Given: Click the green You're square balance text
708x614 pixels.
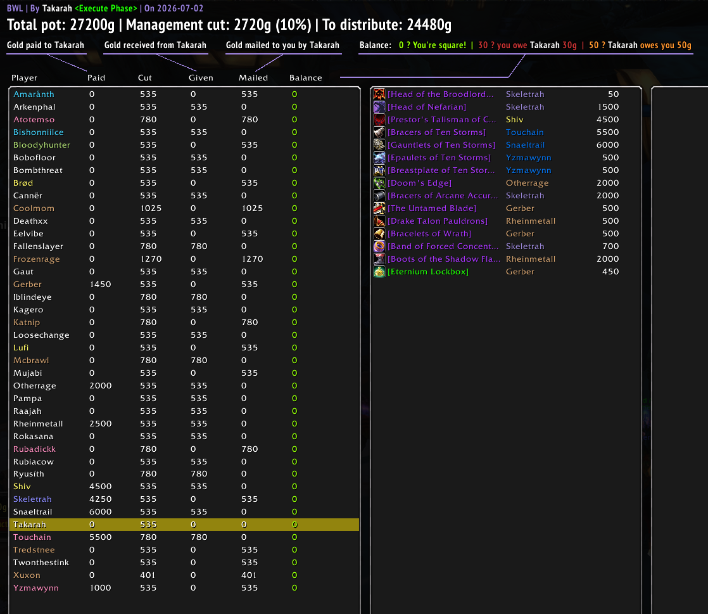Looking at the screenshot, I should click(432, 45).
